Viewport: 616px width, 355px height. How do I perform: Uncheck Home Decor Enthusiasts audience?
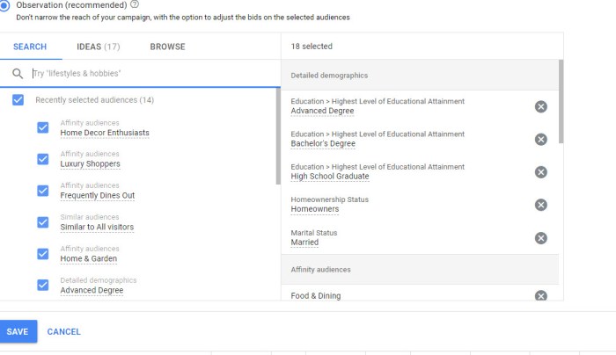(42, 127)
